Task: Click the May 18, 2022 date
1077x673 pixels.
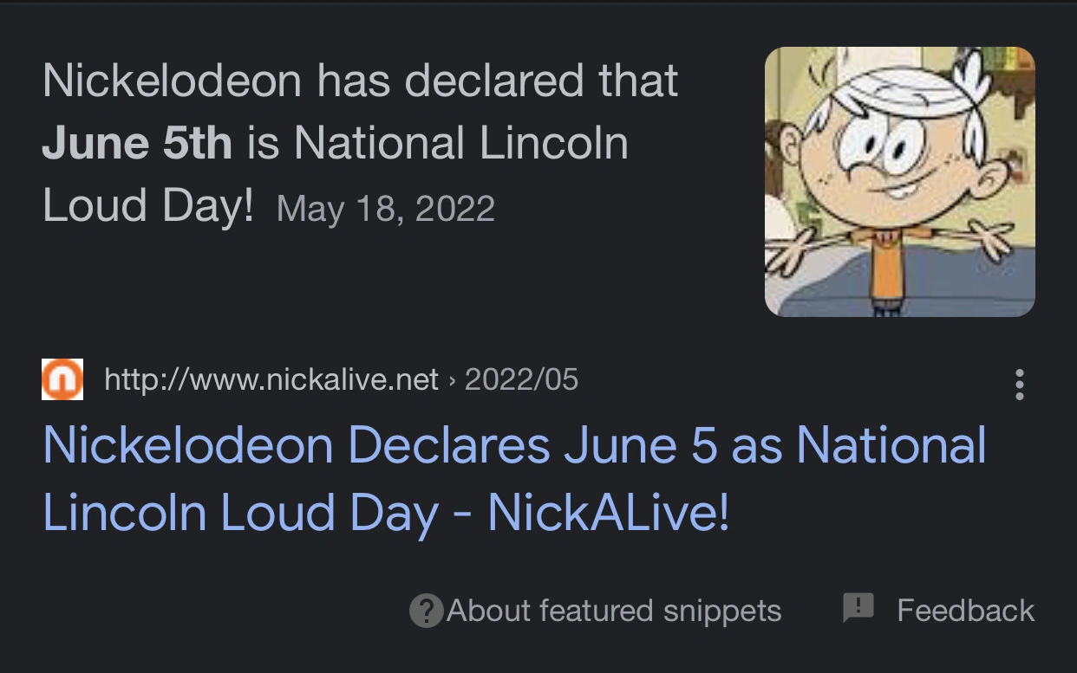Action: 386,209
